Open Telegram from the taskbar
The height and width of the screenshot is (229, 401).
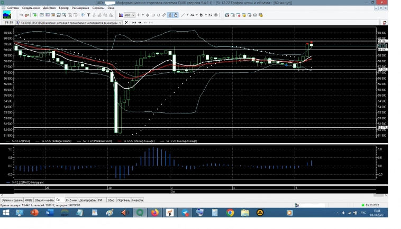coord(185,213)
